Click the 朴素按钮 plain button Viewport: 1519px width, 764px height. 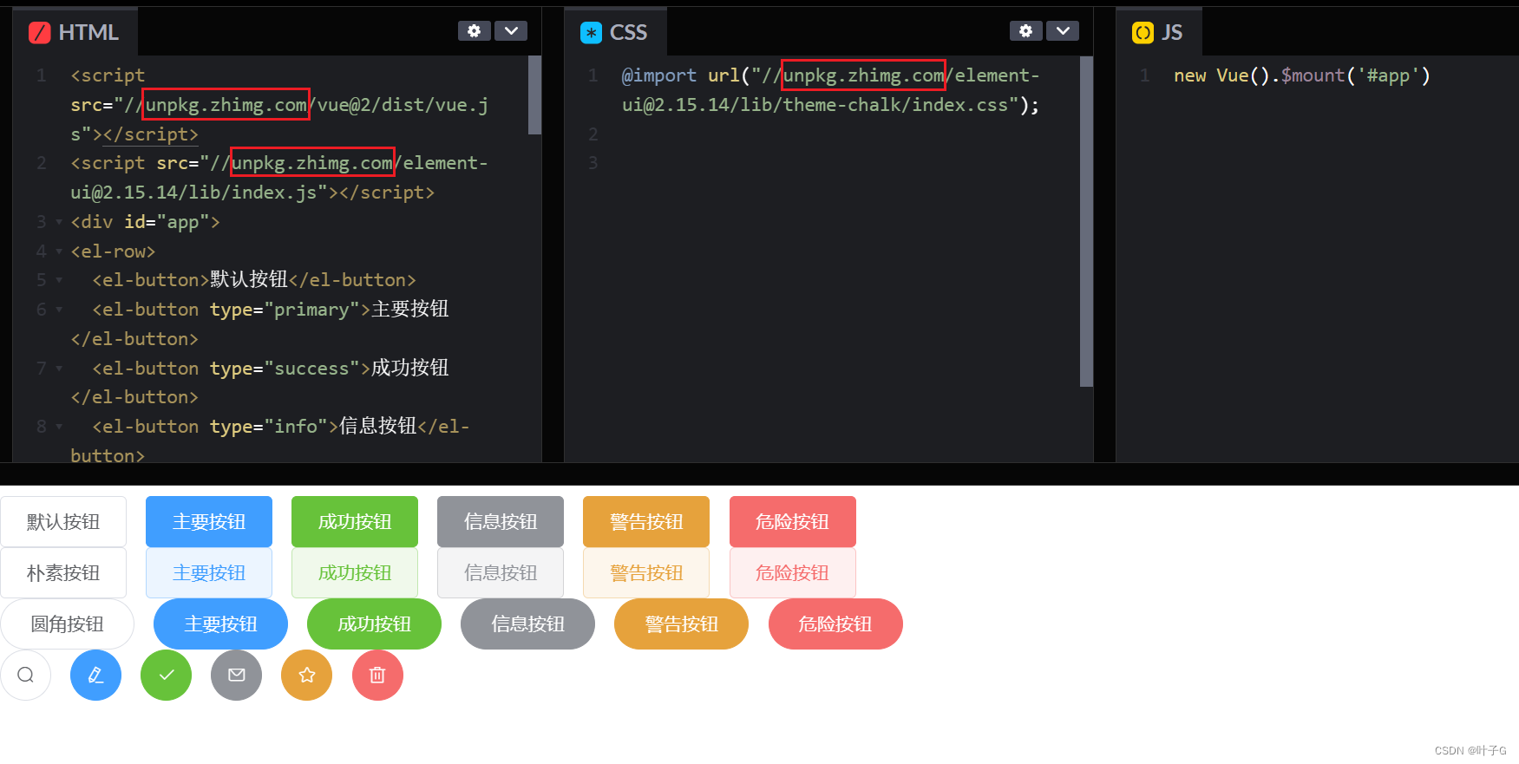pos(63,572)
